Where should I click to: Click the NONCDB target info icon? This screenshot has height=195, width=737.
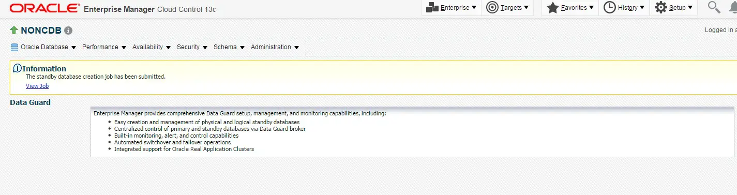pyautogui.click(x=68, y=31)
